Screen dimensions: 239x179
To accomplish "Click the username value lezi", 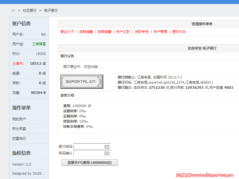I will 44,34.
